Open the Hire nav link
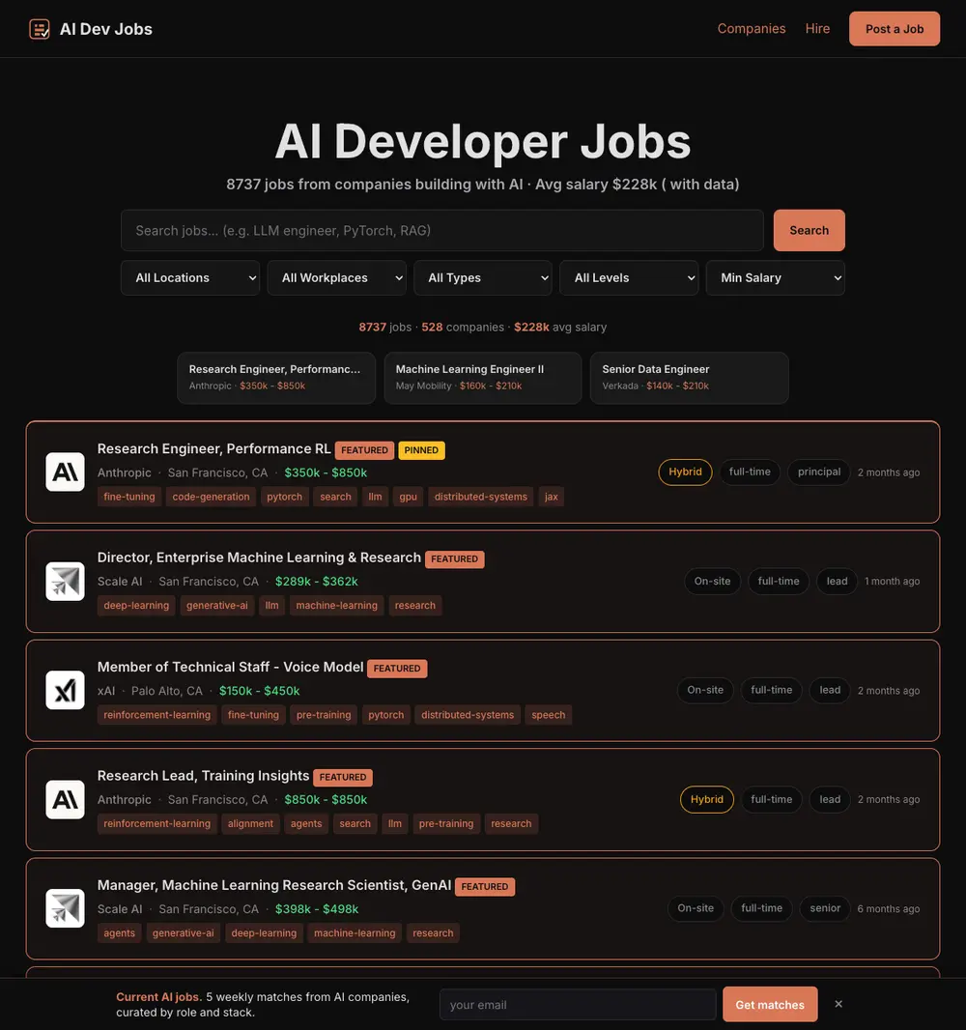This screenshot has height=1030, width=966. (817, 28)
